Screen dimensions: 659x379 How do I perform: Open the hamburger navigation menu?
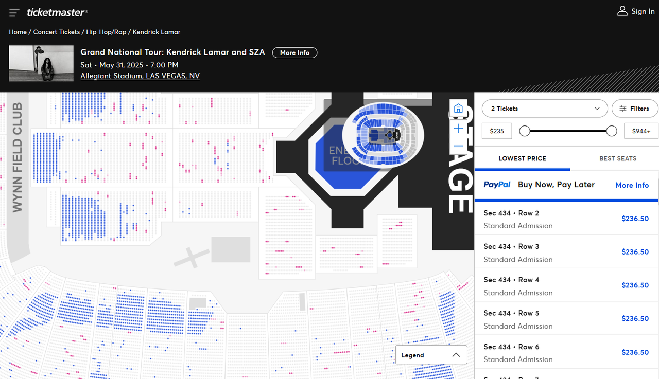(x=14, y=12)
